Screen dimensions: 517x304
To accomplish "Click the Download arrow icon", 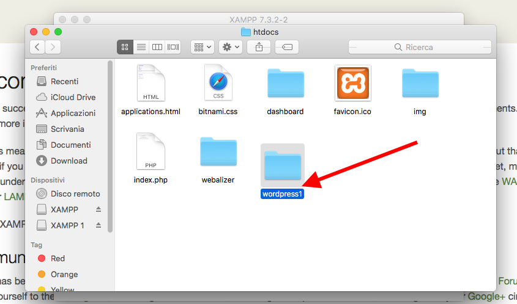I will point(42,161).
